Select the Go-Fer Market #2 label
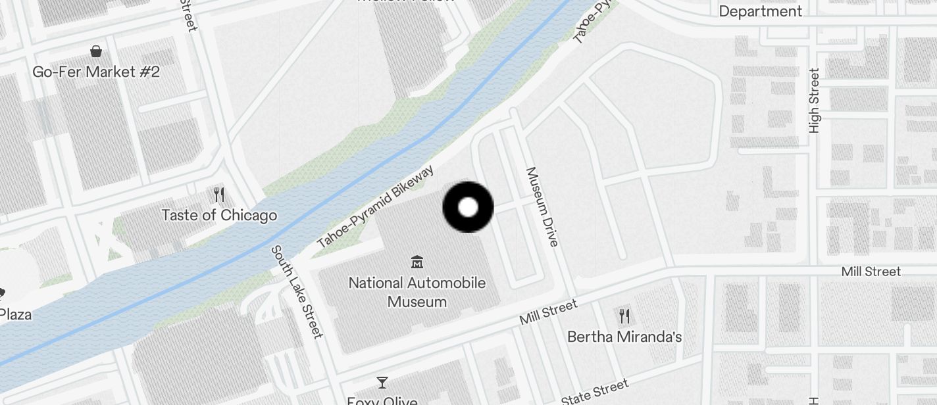Screen dimensions: 937x405 pyautogui.click(x=96, y=72)
